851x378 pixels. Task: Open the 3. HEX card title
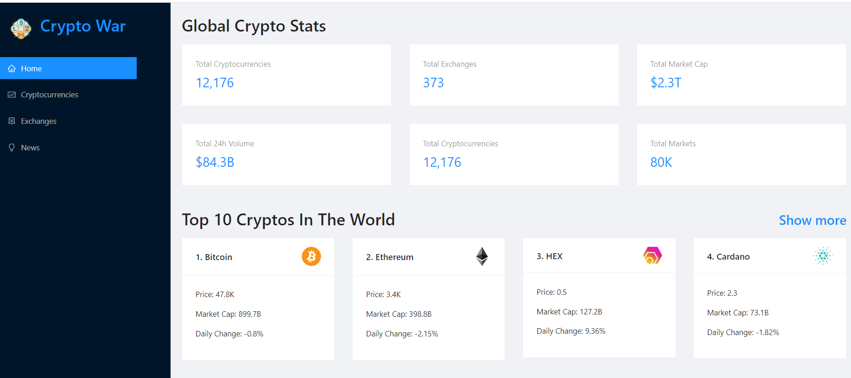point(550,256)
